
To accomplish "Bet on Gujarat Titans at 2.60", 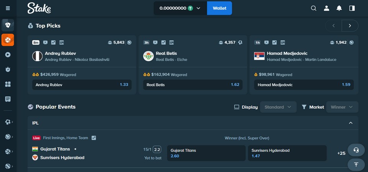I will [x=206, y=153].
